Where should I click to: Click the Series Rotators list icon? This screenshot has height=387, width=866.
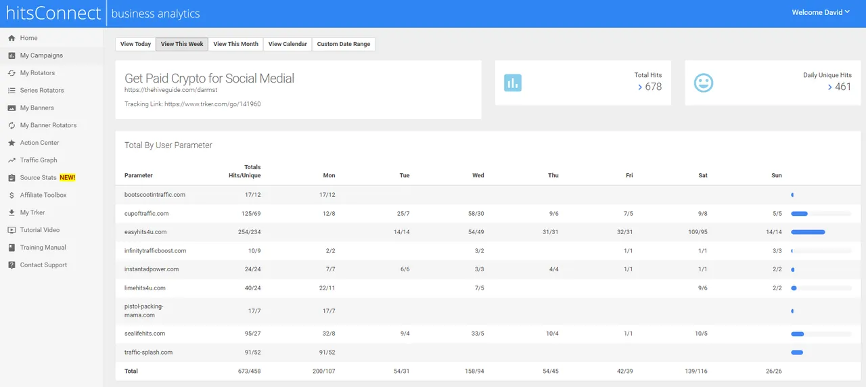12,91
